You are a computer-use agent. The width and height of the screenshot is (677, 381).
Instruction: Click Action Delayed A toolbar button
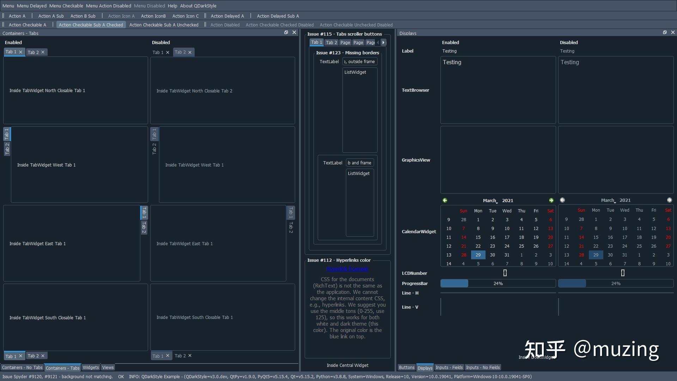(227, 16)
